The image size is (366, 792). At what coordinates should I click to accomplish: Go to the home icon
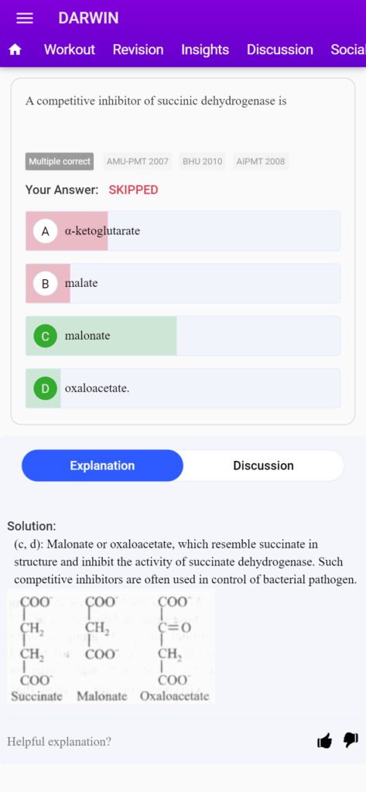15,49
